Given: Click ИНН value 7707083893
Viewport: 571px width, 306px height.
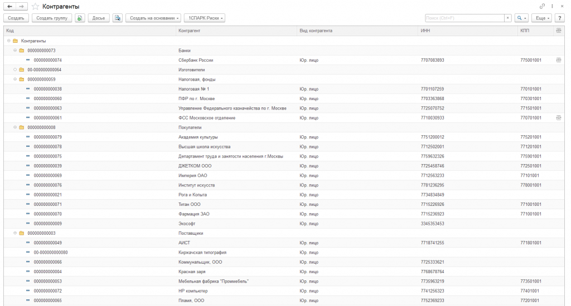Looking at the screenshot, I should click(432, 60).
